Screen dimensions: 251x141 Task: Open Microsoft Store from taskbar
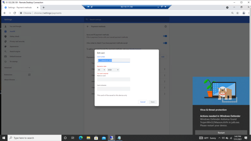(96, 138)
